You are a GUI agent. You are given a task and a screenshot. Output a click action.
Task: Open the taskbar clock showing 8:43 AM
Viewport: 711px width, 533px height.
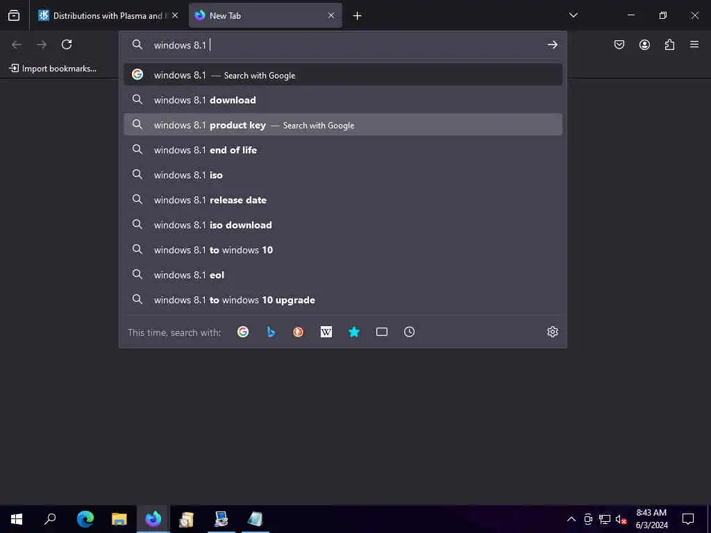coord(651,519)
